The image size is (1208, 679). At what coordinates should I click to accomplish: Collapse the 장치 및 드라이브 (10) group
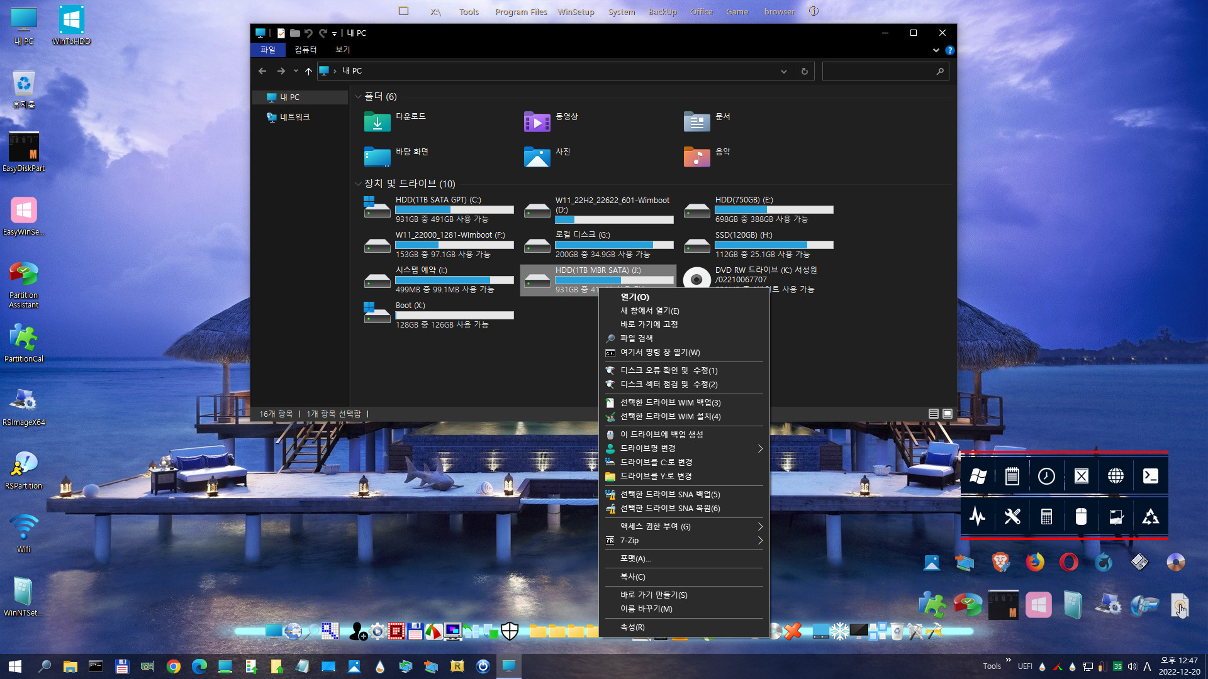(358, 184)
